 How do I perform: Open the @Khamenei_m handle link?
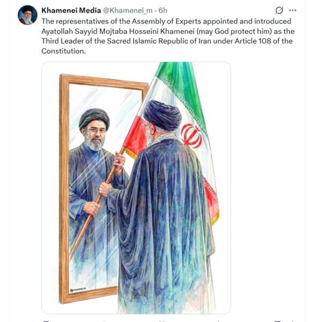click(128, 10)
